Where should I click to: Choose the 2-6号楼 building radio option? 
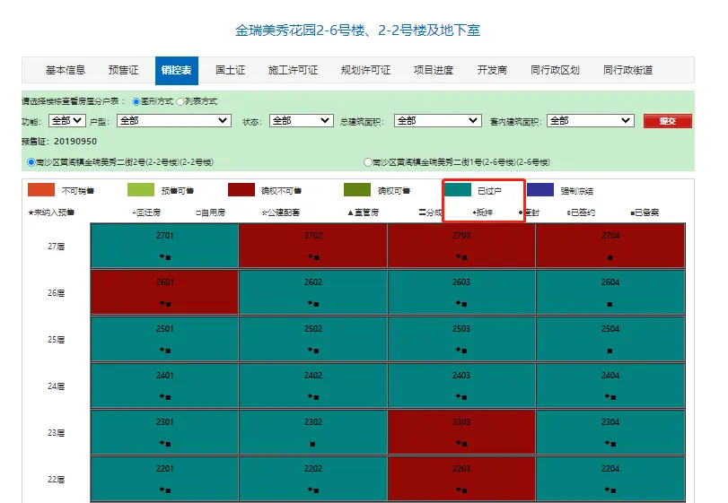(x=368, y=162)
